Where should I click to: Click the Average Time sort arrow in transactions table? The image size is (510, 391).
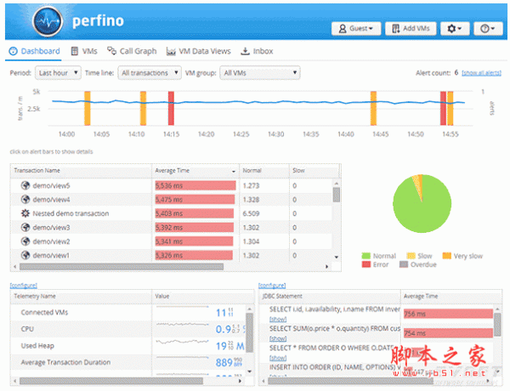click(x=234, y=171)
